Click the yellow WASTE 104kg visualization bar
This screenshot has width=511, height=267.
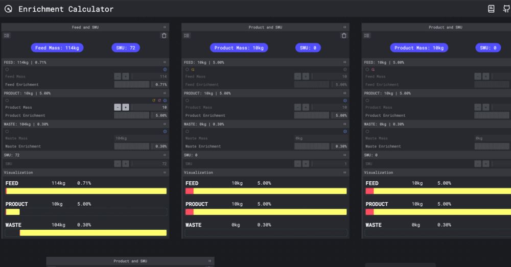[x=93, y=233]
